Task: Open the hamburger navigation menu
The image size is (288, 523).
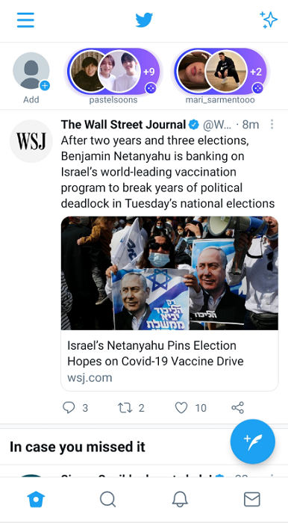Action: pyautogui.click(x=25, y=20)
